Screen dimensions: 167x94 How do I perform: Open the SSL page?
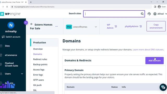click(x=35, y=90)
